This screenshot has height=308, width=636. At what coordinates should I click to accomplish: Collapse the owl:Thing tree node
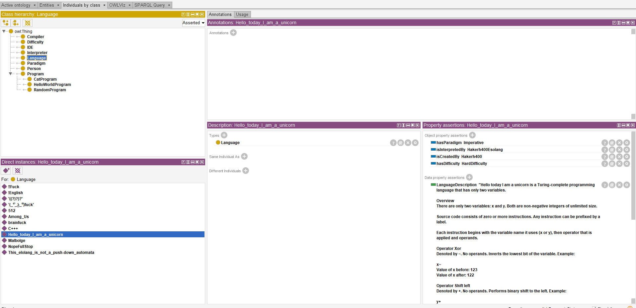[4, 31]
